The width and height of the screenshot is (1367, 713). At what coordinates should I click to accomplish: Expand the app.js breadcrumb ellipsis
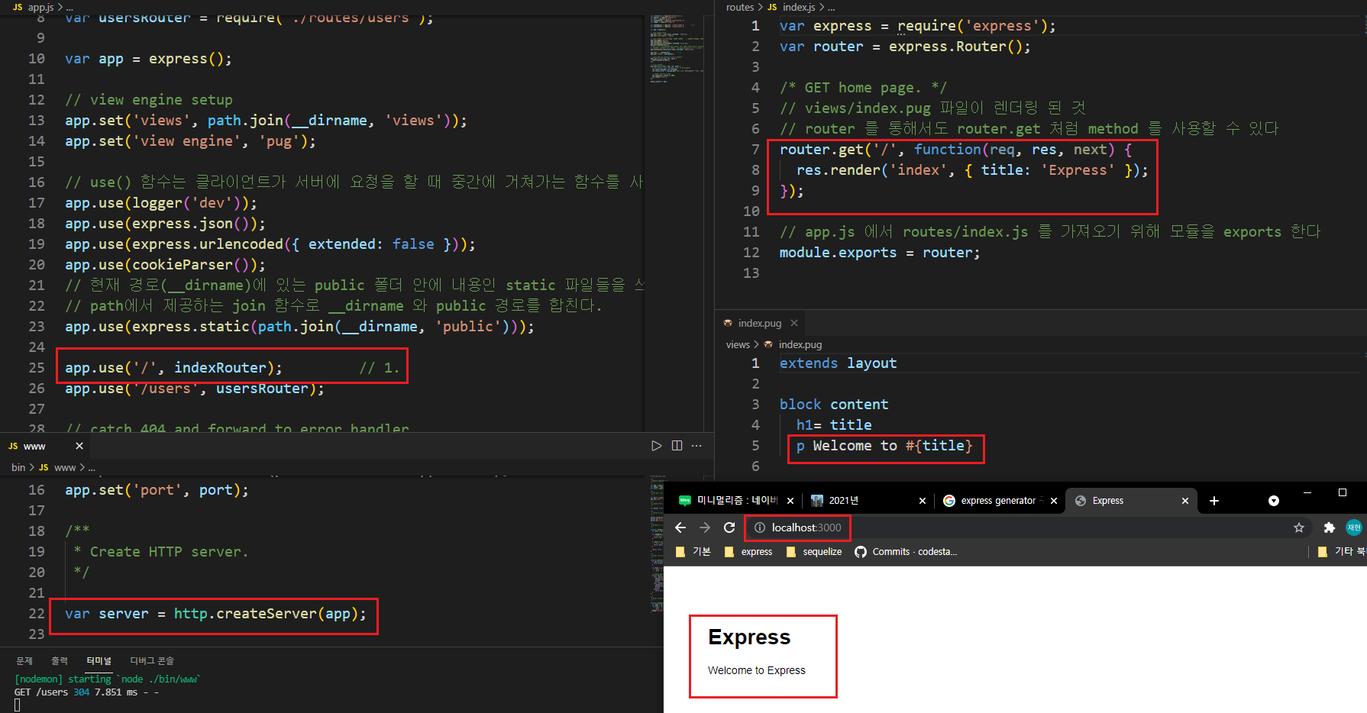tap(69, 7)
